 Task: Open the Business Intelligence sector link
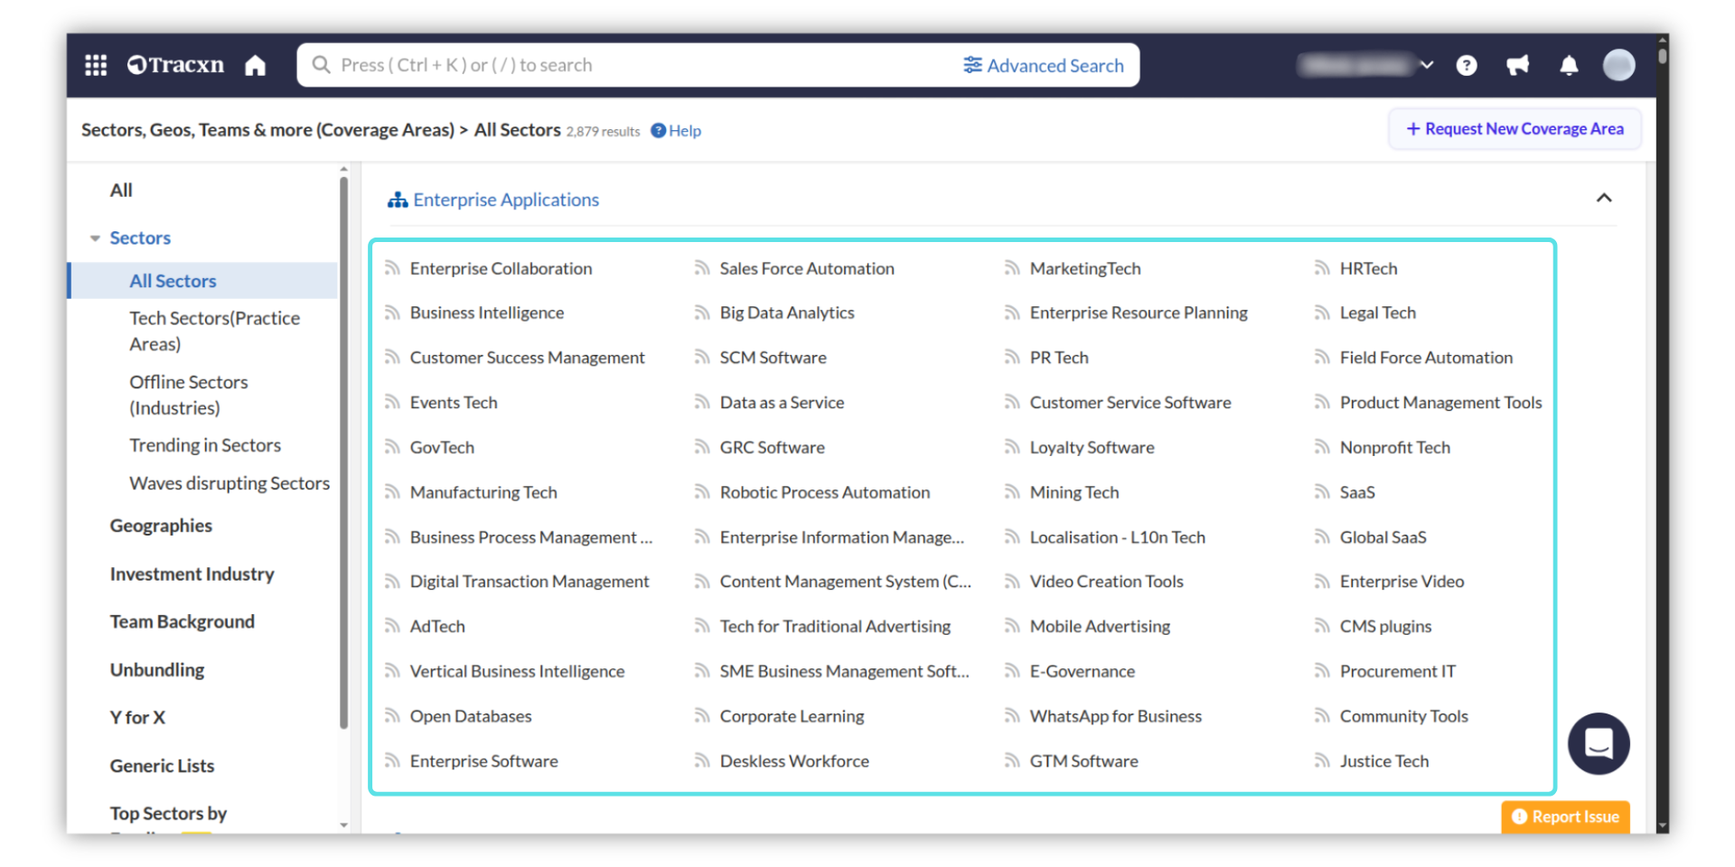(x=487, y=312)
